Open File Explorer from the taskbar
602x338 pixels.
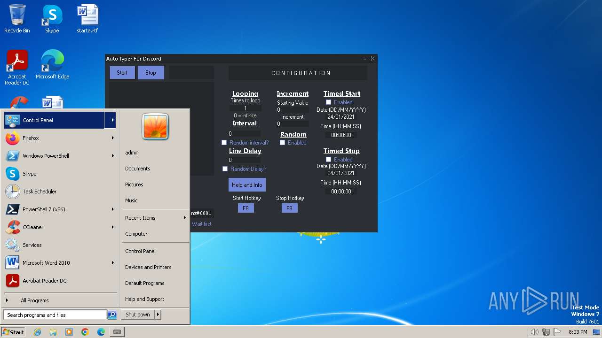[53, 332]
